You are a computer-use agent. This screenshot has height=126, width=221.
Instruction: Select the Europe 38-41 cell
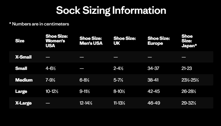[x=153, y=80]
